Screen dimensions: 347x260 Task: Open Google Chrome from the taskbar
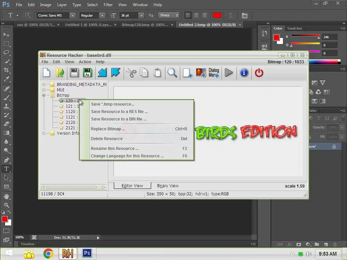[x=48, y=254]
